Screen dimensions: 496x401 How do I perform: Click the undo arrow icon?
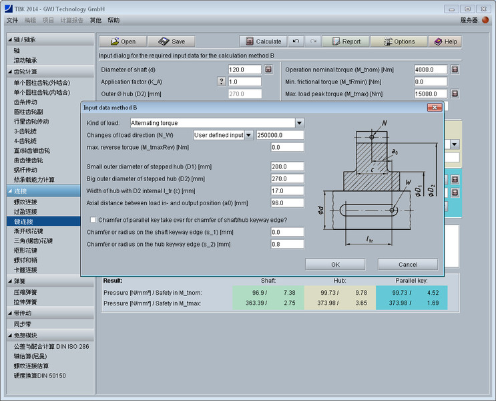pos(296,41)
